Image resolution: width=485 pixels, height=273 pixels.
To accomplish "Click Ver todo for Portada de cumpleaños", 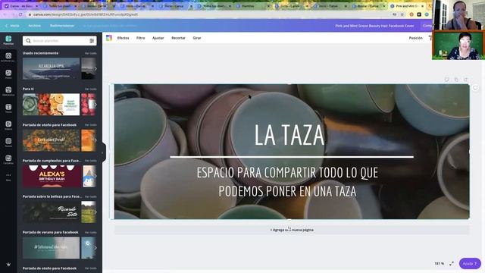I will pyautogui.click(x=91, y=161).
